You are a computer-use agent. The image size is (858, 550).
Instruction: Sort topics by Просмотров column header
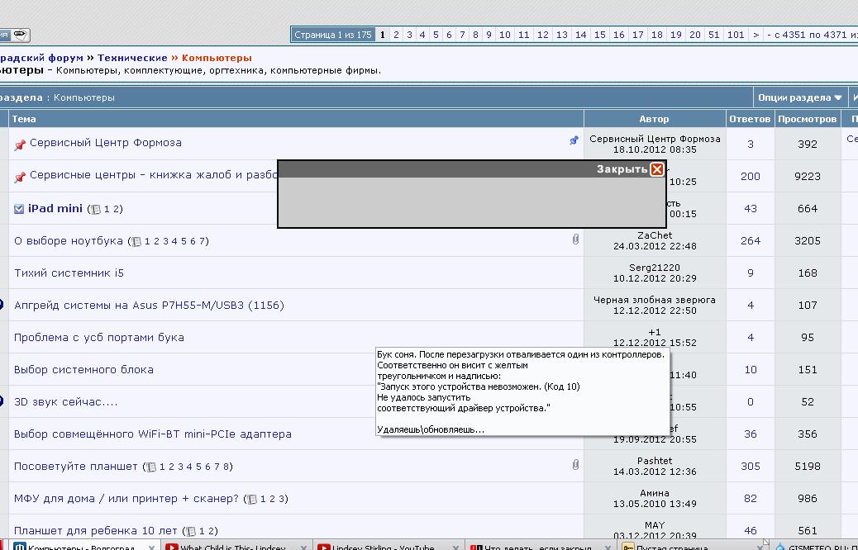(807, 119)
